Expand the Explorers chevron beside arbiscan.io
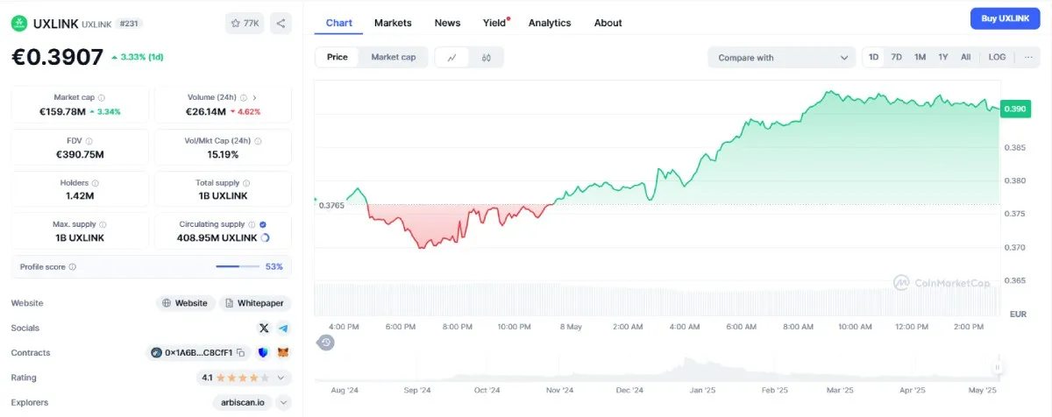Screen dimensions: 1052x417 point(283,402)
